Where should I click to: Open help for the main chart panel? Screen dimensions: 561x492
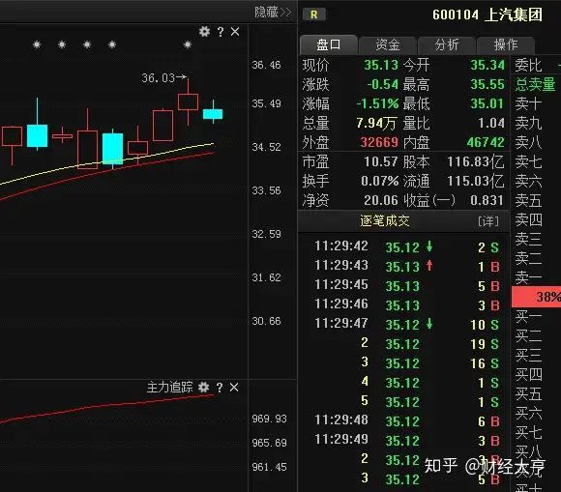coord(221,32)
